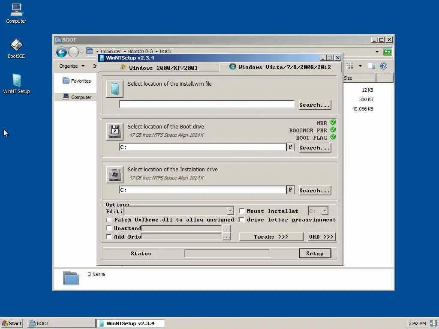The height and width of the screenshot is (329, 439).
Task: Open the Edition dropdown
Action: (230, 211)
